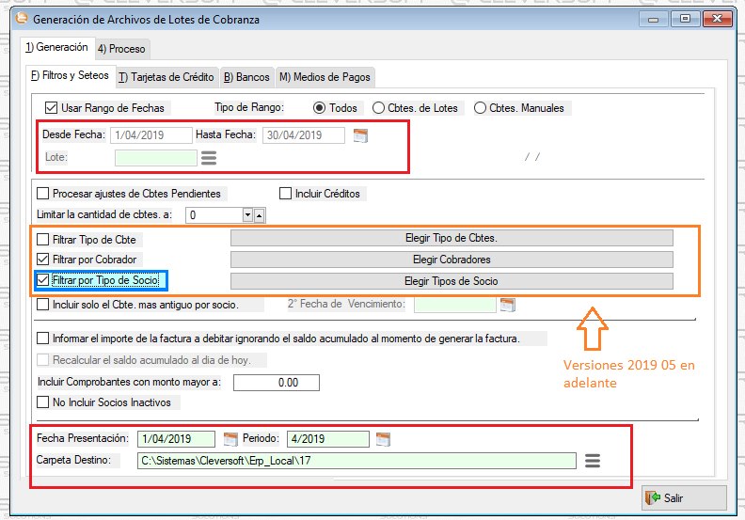Click the Lote list menu icon
This screenshot has height=520, width=745.
pyautogui.click(x=209, y=158)
